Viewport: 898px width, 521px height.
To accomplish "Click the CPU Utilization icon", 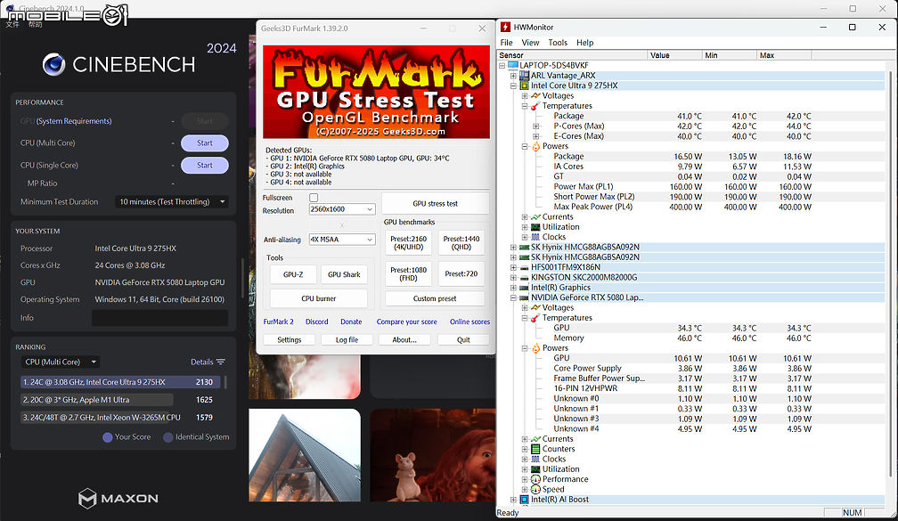I will click(x=535, y=227).
